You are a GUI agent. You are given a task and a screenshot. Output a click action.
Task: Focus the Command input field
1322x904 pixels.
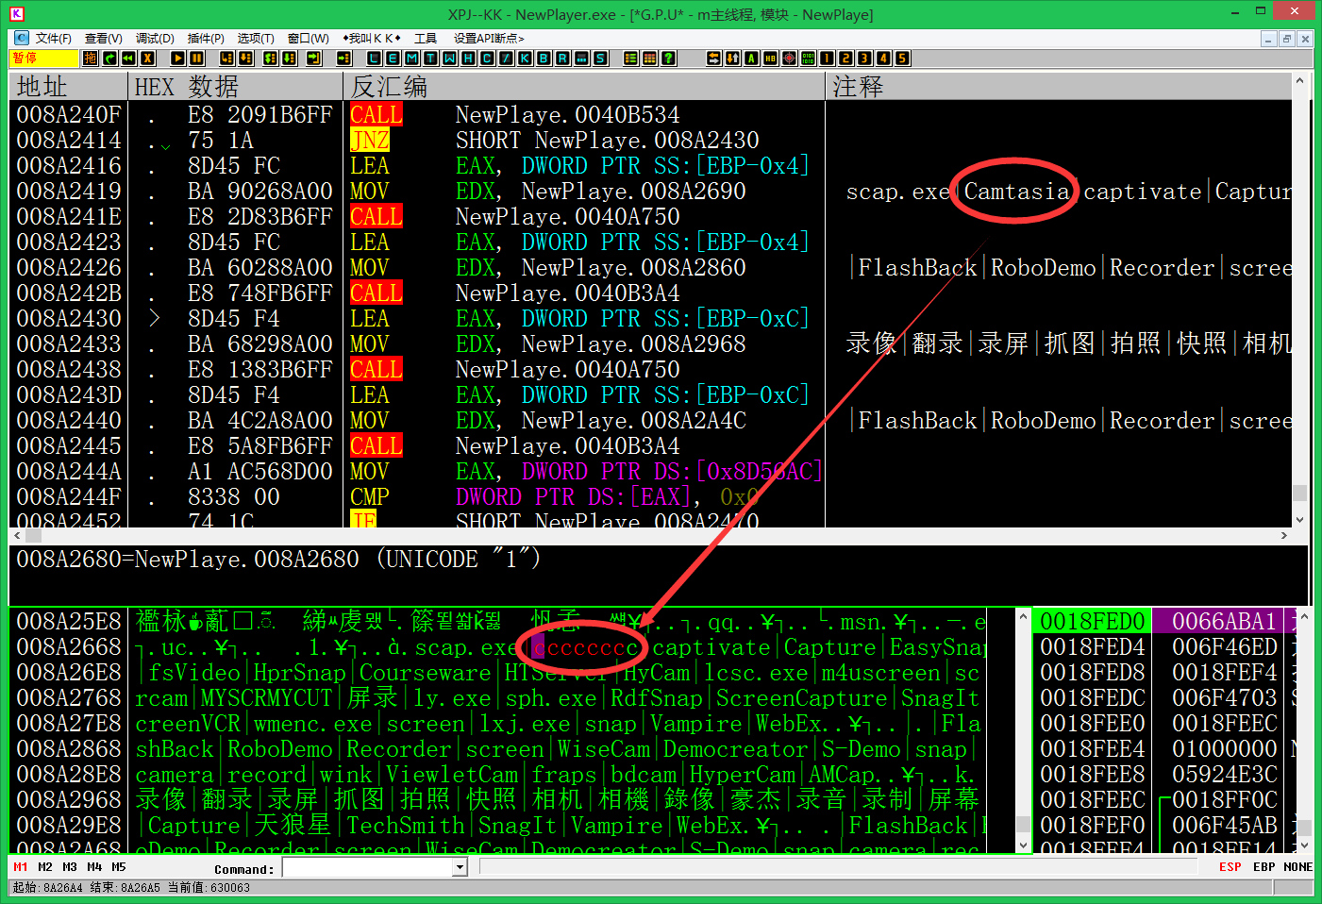tap(368, 867)
